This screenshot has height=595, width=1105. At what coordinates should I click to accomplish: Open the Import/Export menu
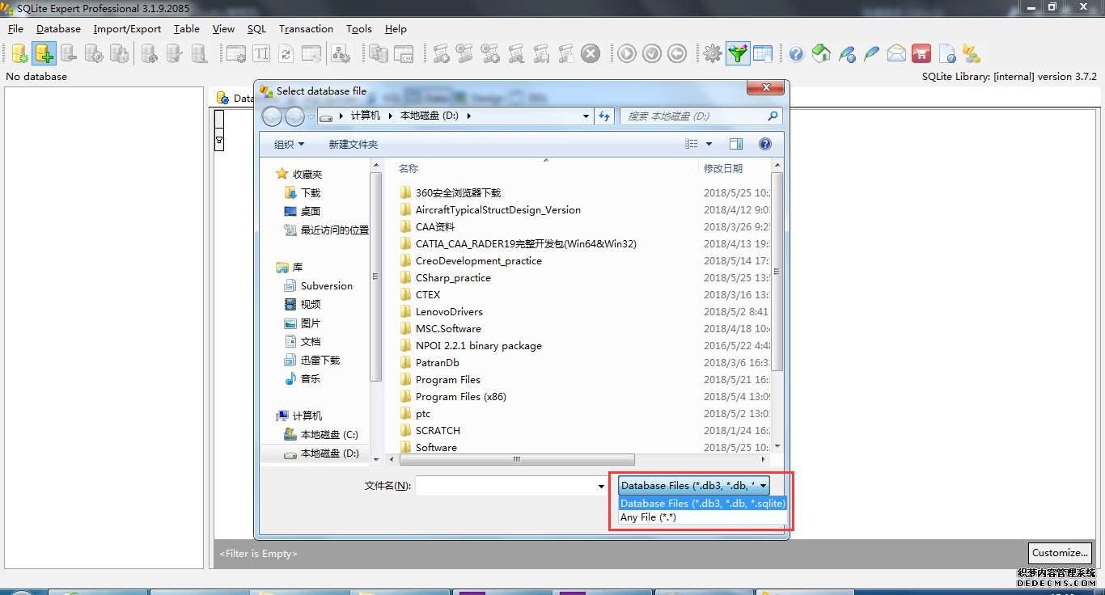(127, 29)
